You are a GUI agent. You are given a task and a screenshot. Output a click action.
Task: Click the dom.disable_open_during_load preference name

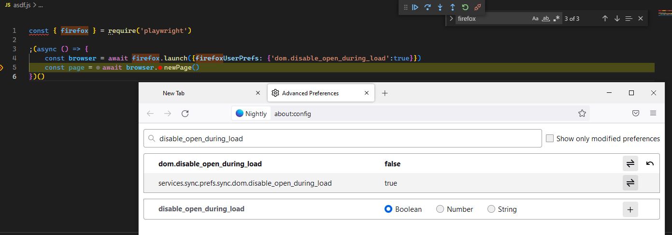(210, 164)
